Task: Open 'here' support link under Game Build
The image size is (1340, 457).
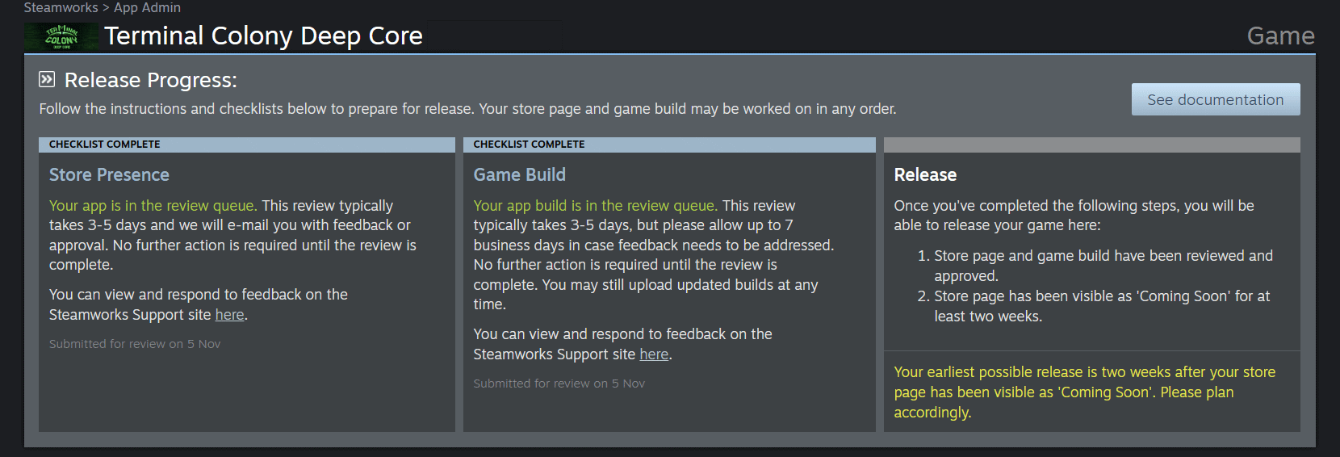Action: coord(654,354)
